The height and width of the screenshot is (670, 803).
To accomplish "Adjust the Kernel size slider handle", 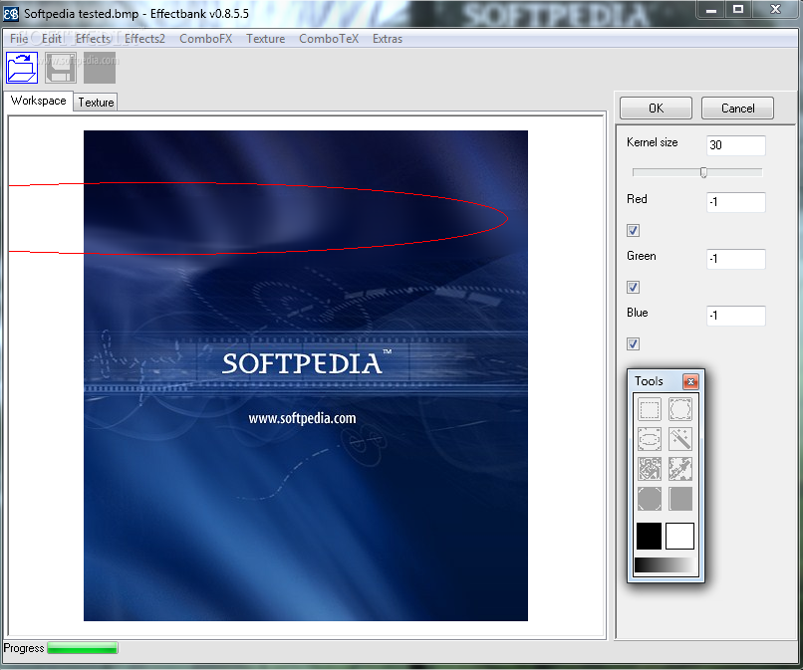I will pos(703,172).
